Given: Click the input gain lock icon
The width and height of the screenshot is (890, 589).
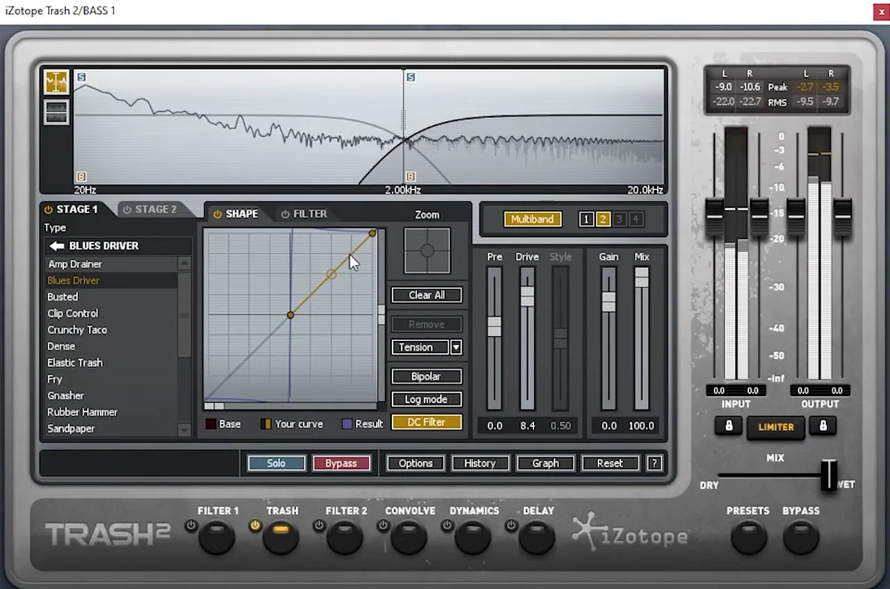Looking at the screenshot, I should (729, 426).
